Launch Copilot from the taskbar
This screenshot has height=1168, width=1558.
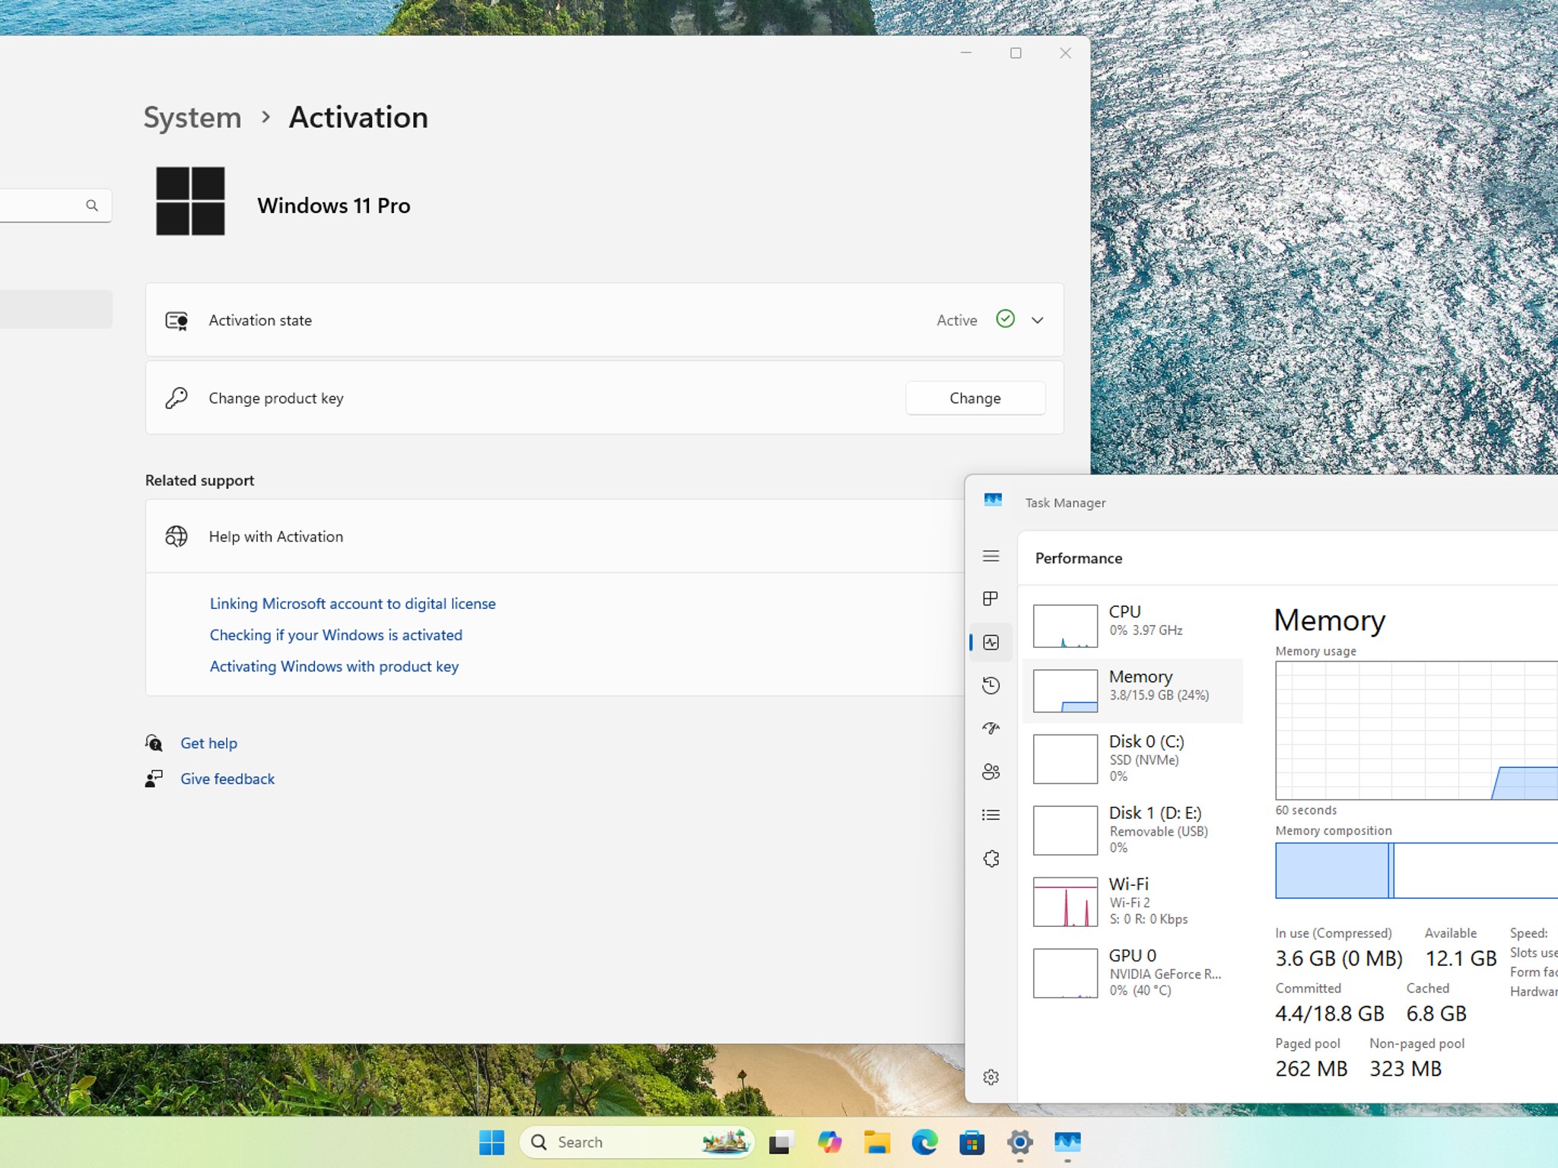pos(829,1141)
